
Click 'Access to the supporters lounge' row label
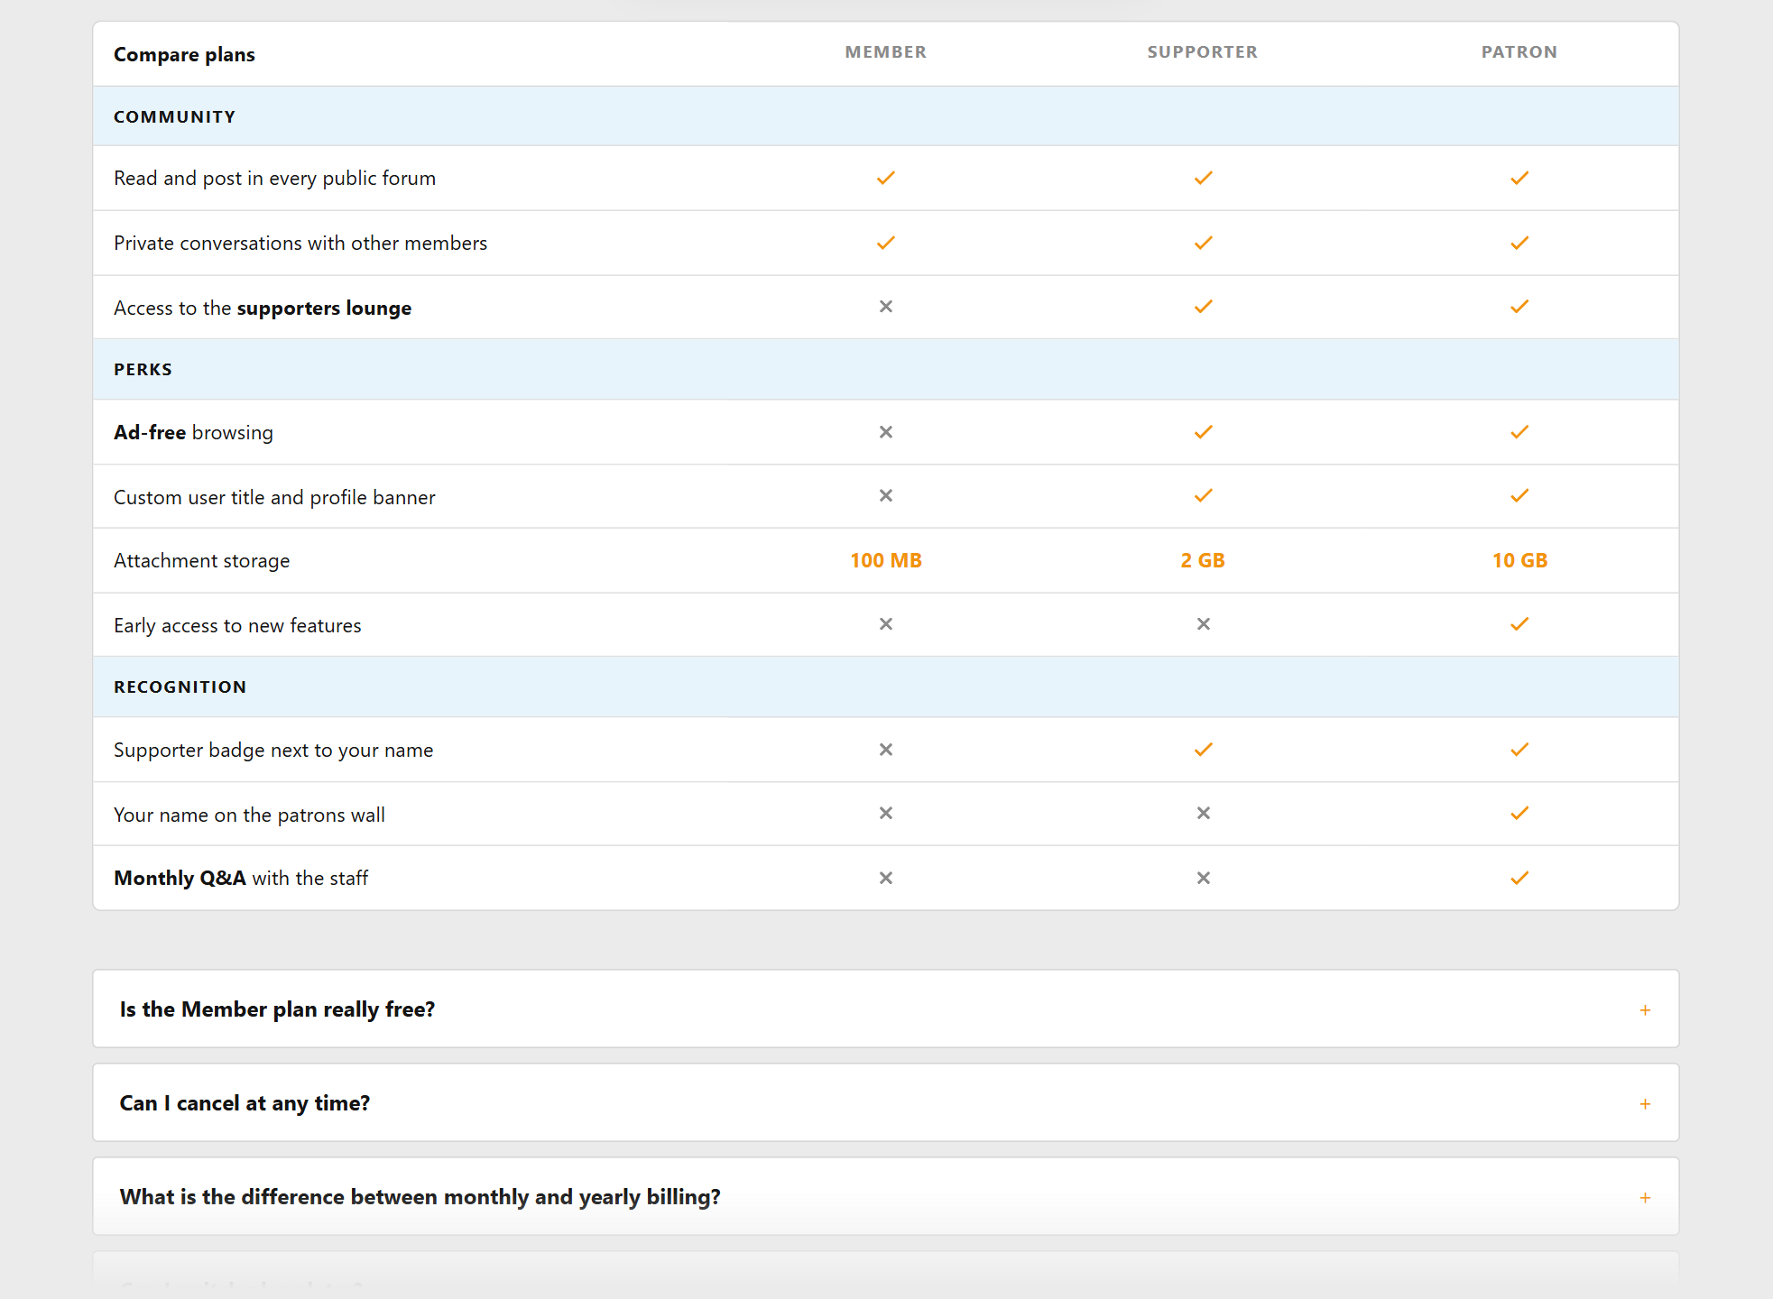click(263, 309)
